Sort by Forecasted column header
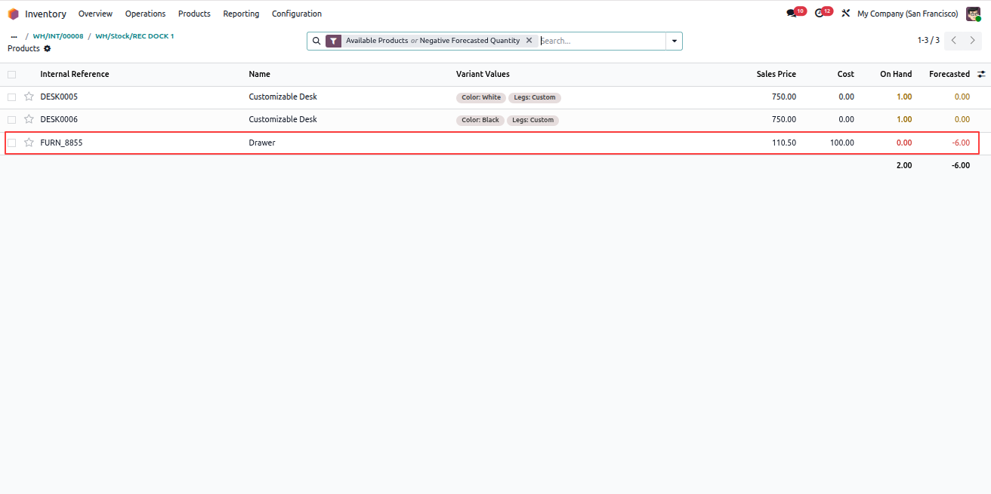 949,74
